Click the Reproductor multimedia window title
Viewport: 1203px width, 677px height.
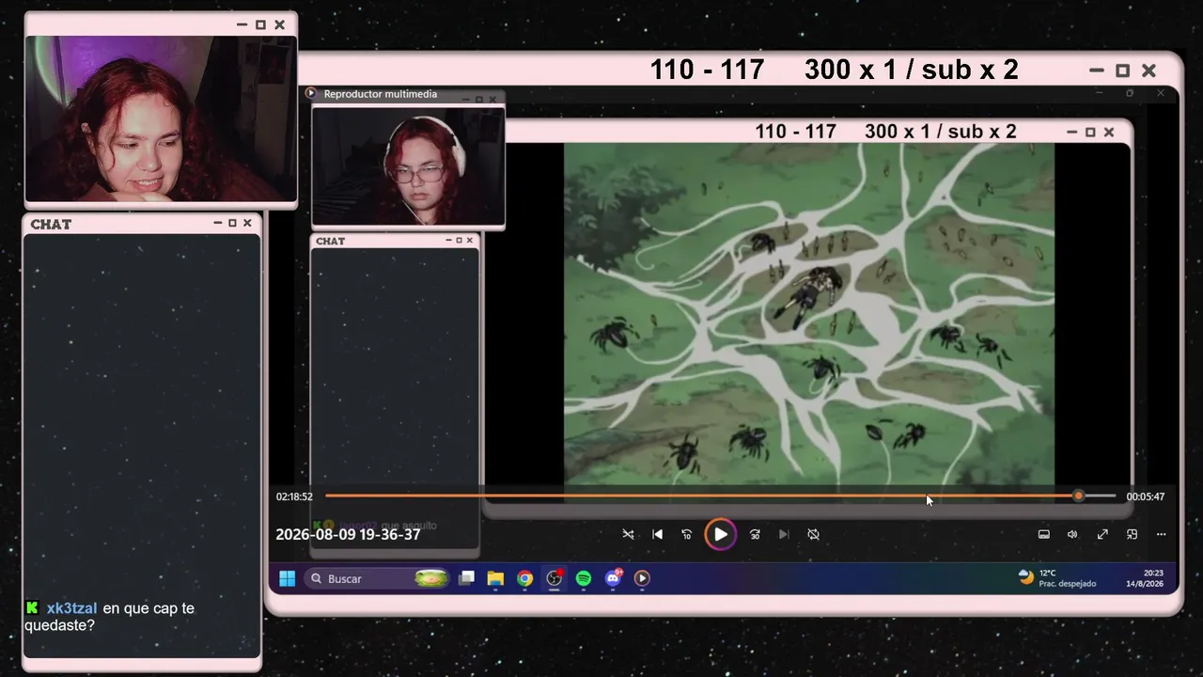(x=380, y=94)
